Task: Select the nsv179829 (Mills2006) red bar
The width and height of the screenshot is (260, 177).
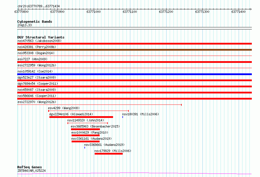Action: tap(109, 154)
